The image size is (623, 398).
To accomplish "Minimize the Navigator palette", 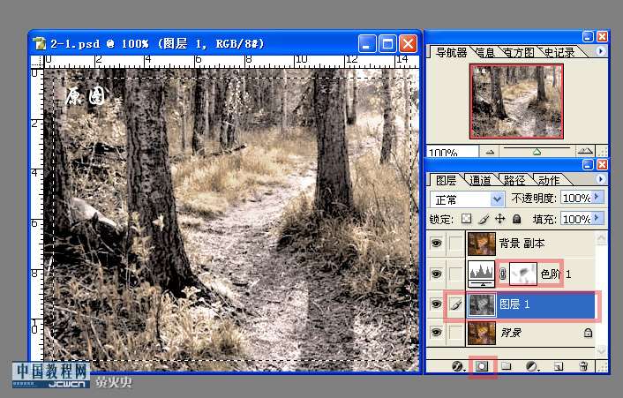I will pyautogui.click(x=588, y=37).
